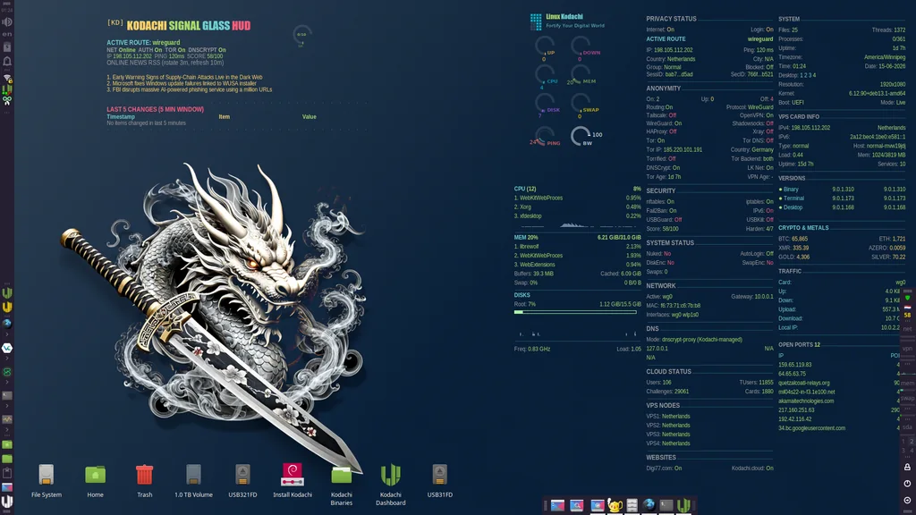Viewport: 916px width, 515px height.
Task: Click the 'LAST 5 CHANGES (5 MIN WINDOW)' heading
Action: [155, 109]
